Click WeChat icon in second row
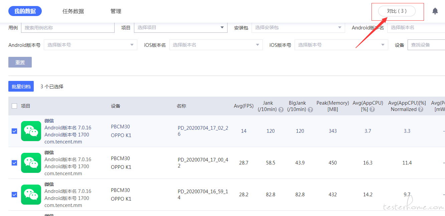445x216 pixels. coord(31,163)
